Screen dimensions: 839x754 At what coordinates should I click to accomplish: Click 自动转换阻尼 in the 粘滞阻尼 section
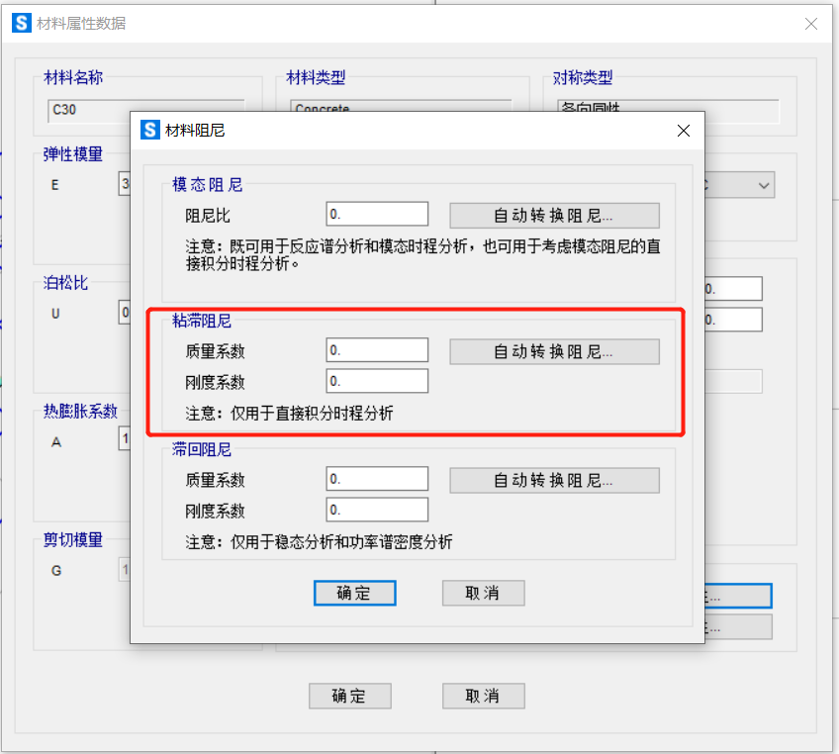point(554,350)
